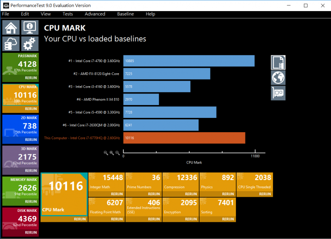The height and width of the screenshot is (239, 331).
Task: Open the preferences gears icon
Action: (x=30, y=44)
